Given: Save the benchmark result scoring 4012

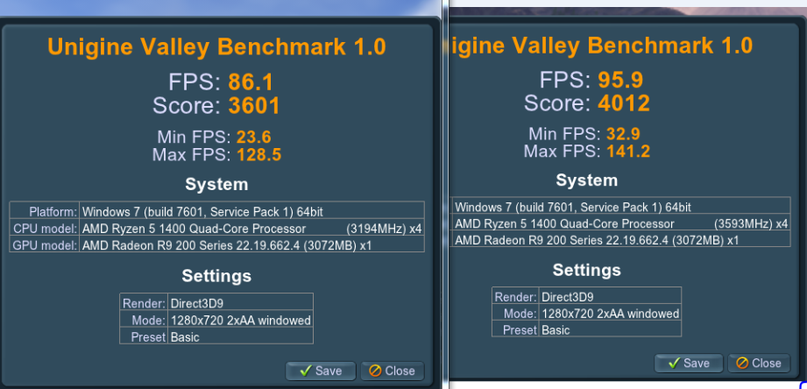Looking at the screenshot, I should (x=689, y=364).
